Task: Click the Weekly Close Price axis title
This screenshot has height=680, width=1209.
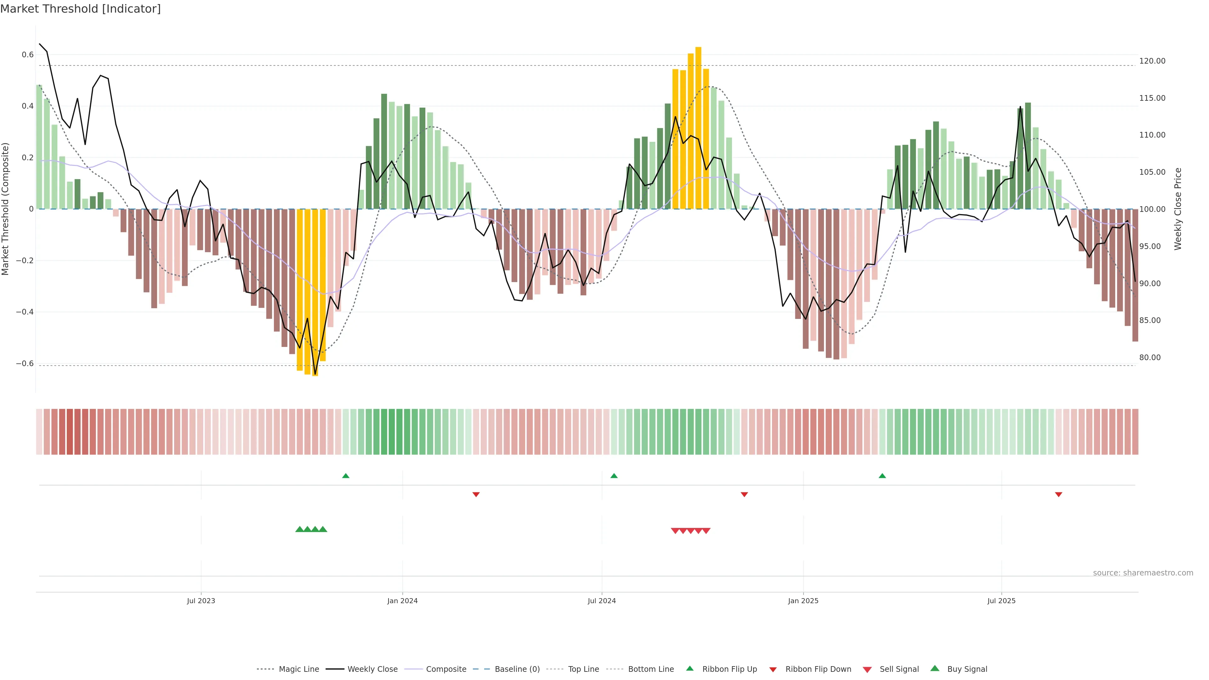Action: pyautogui.click(x=1178, y=209)
